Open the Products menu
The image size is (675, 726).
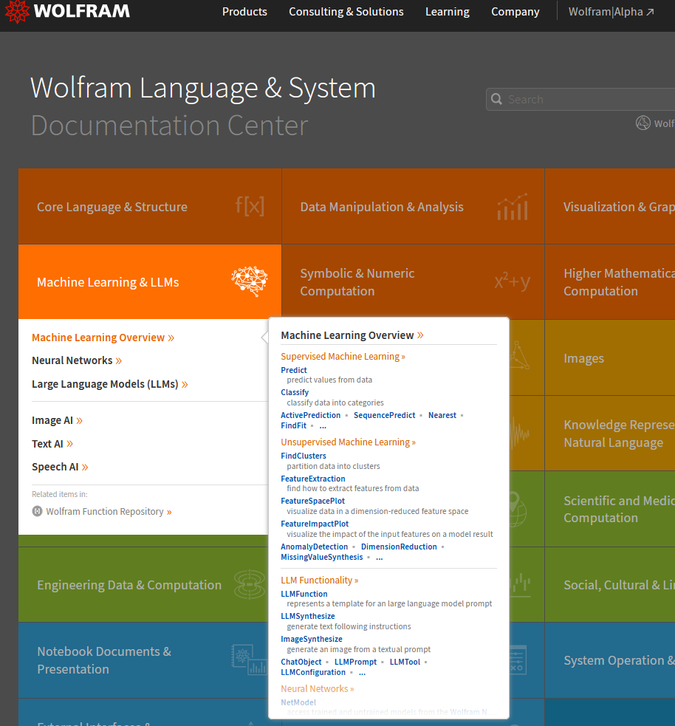click(244, 12)
